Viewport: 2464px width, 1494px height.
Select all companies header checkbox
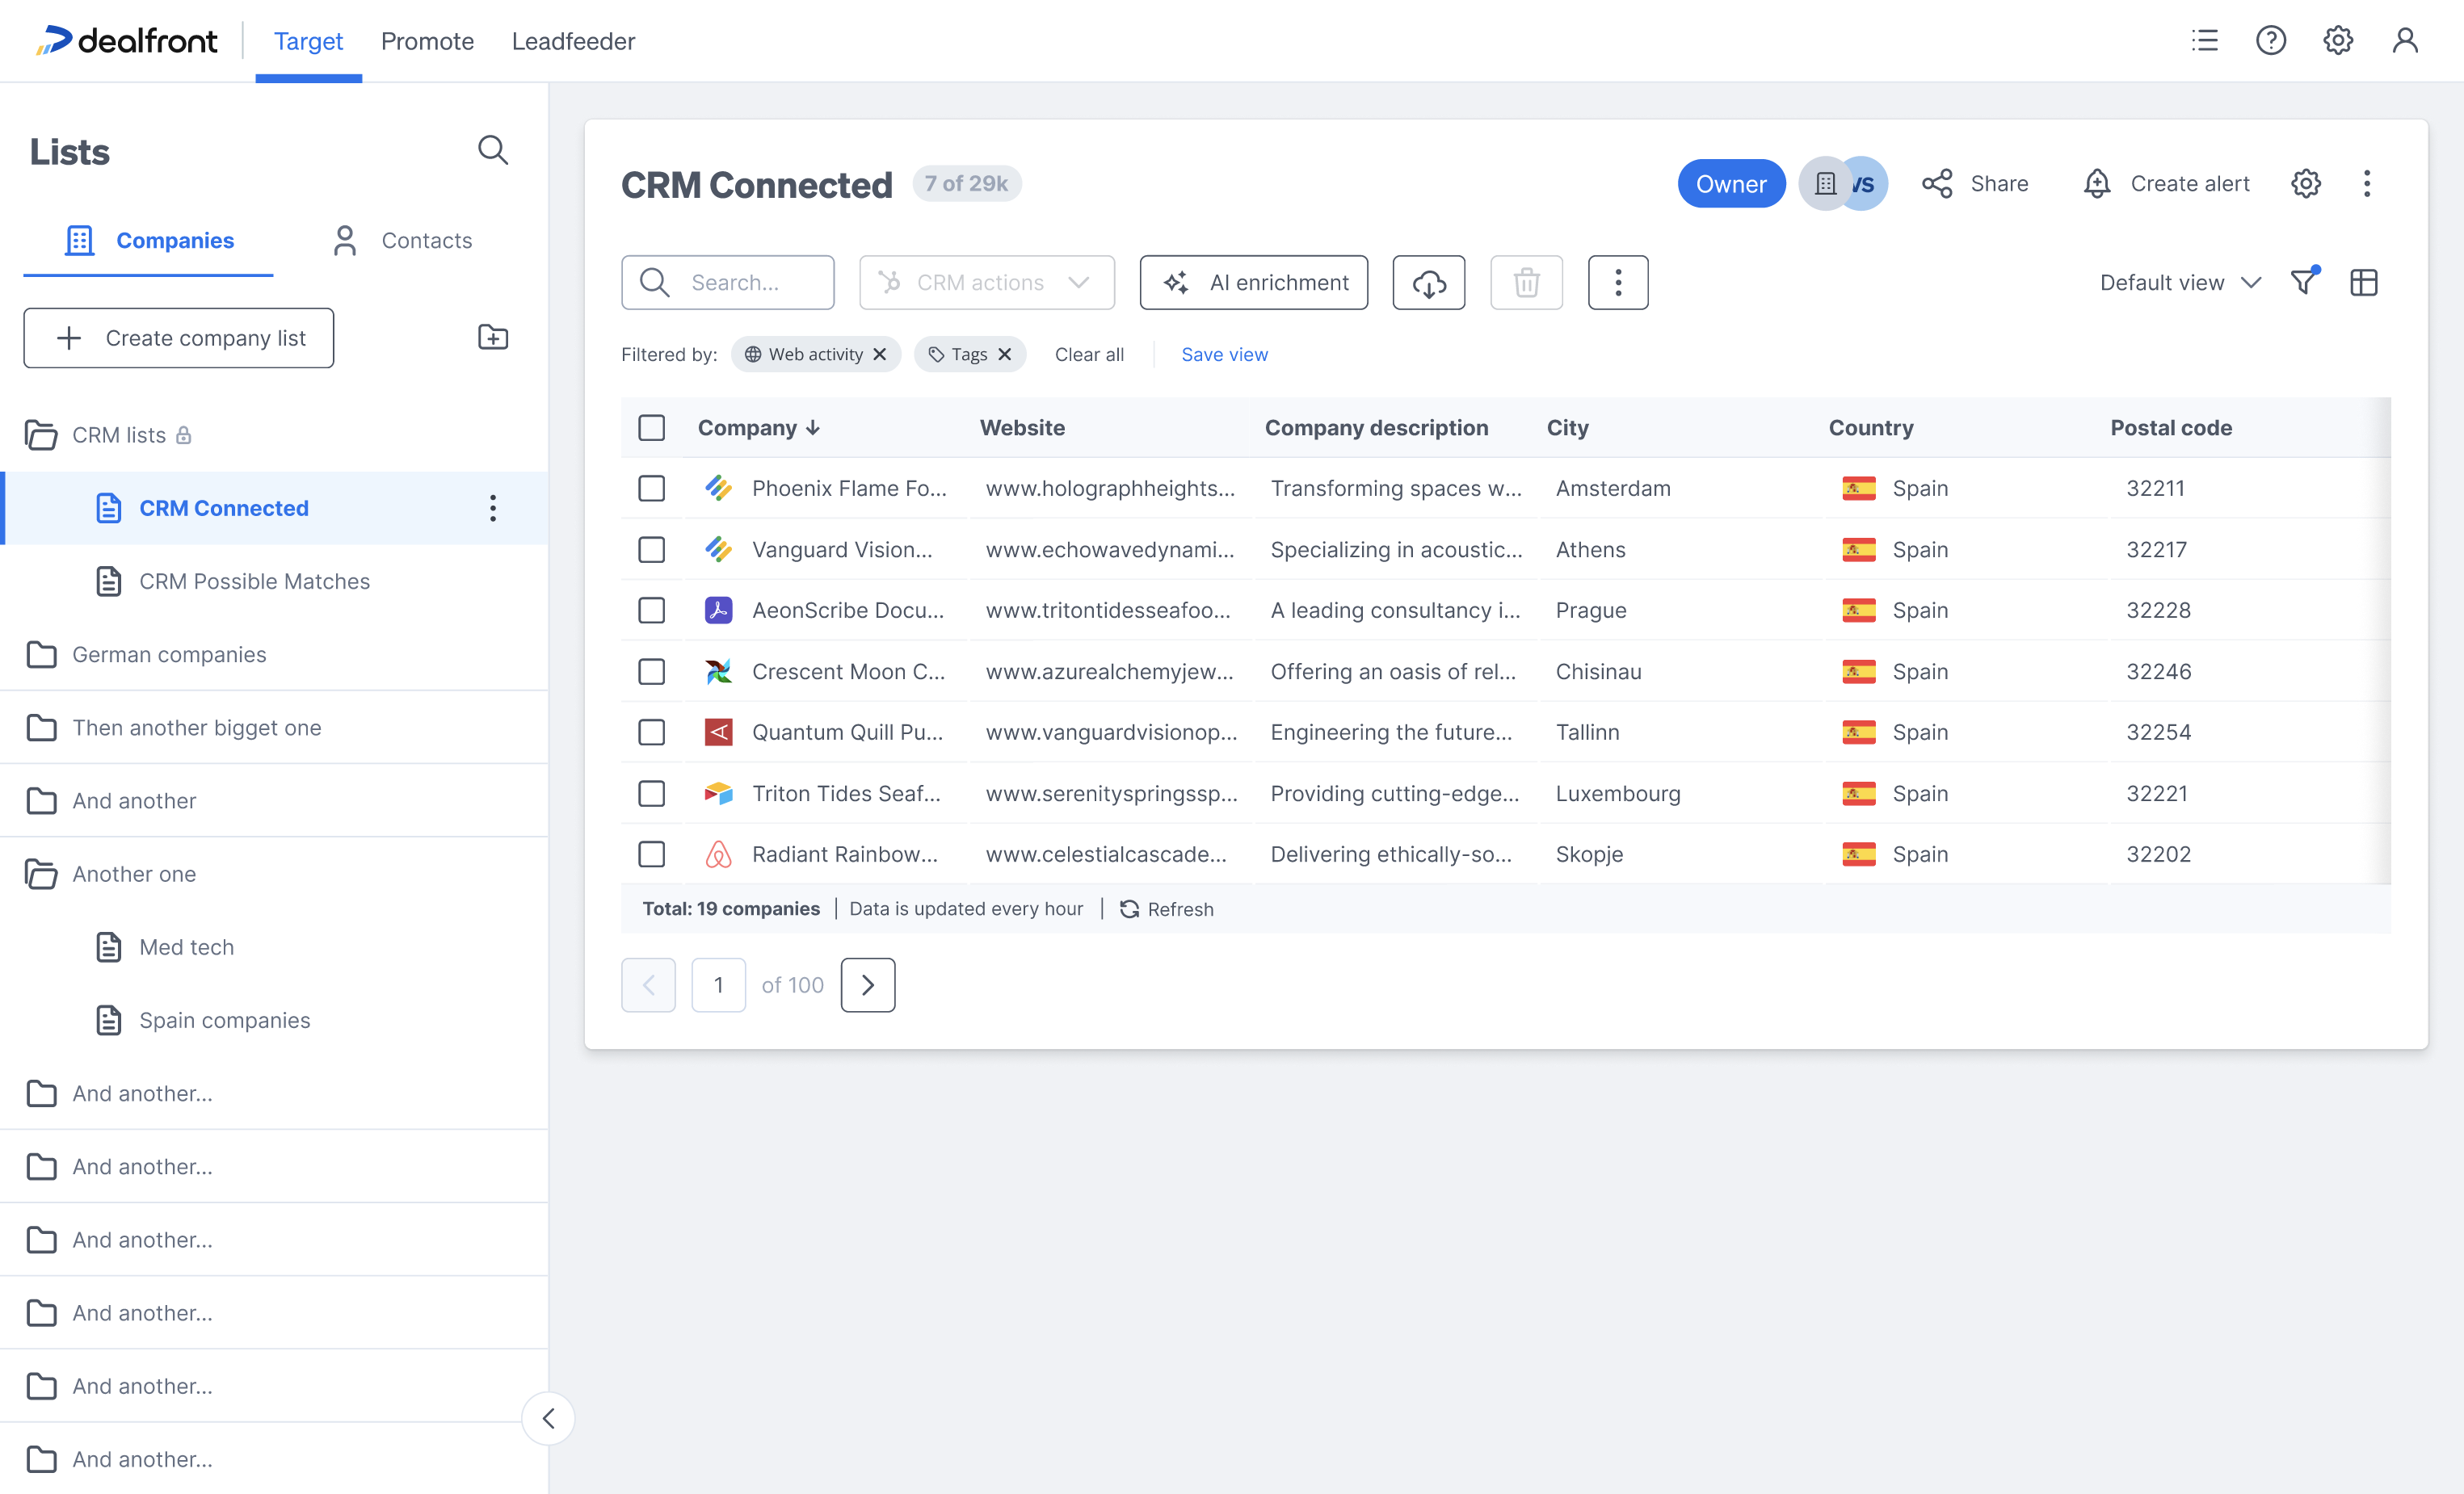[x=651, y=428]
